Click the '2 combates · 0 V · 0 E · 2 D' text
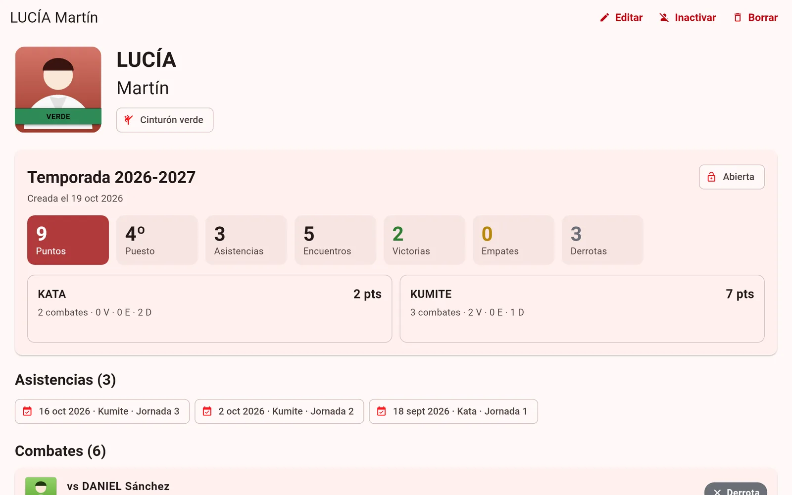Viewport: 792px width, 495px height. (x=95, y=312)
